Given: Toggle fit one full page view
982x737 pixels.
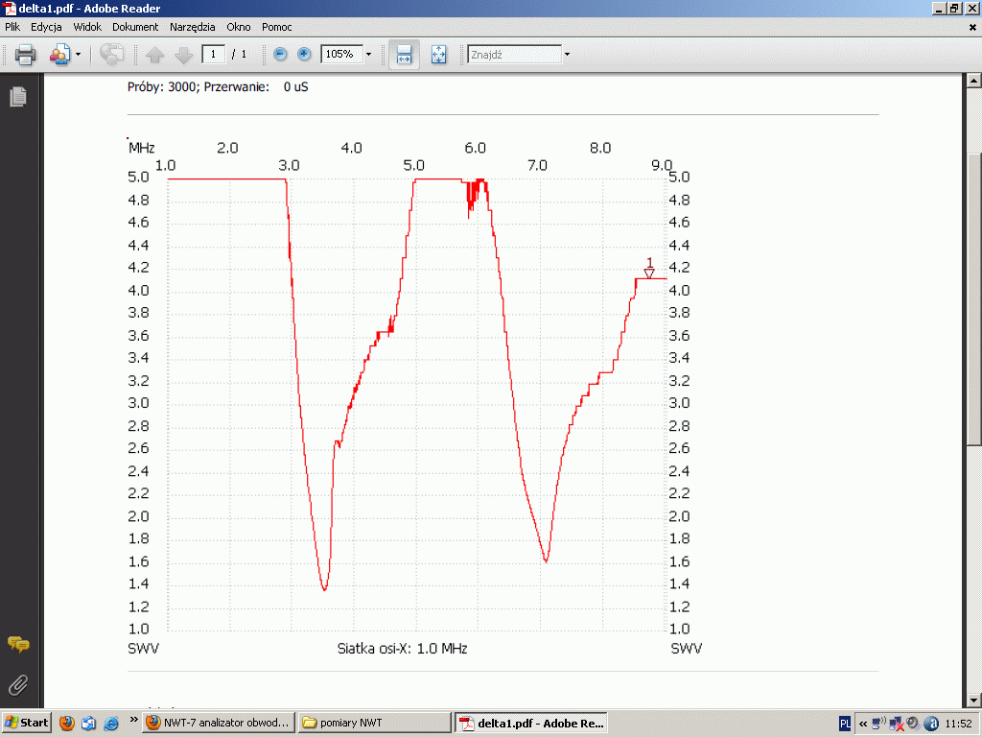Looking at the screenshot, I should pos(438,55).
